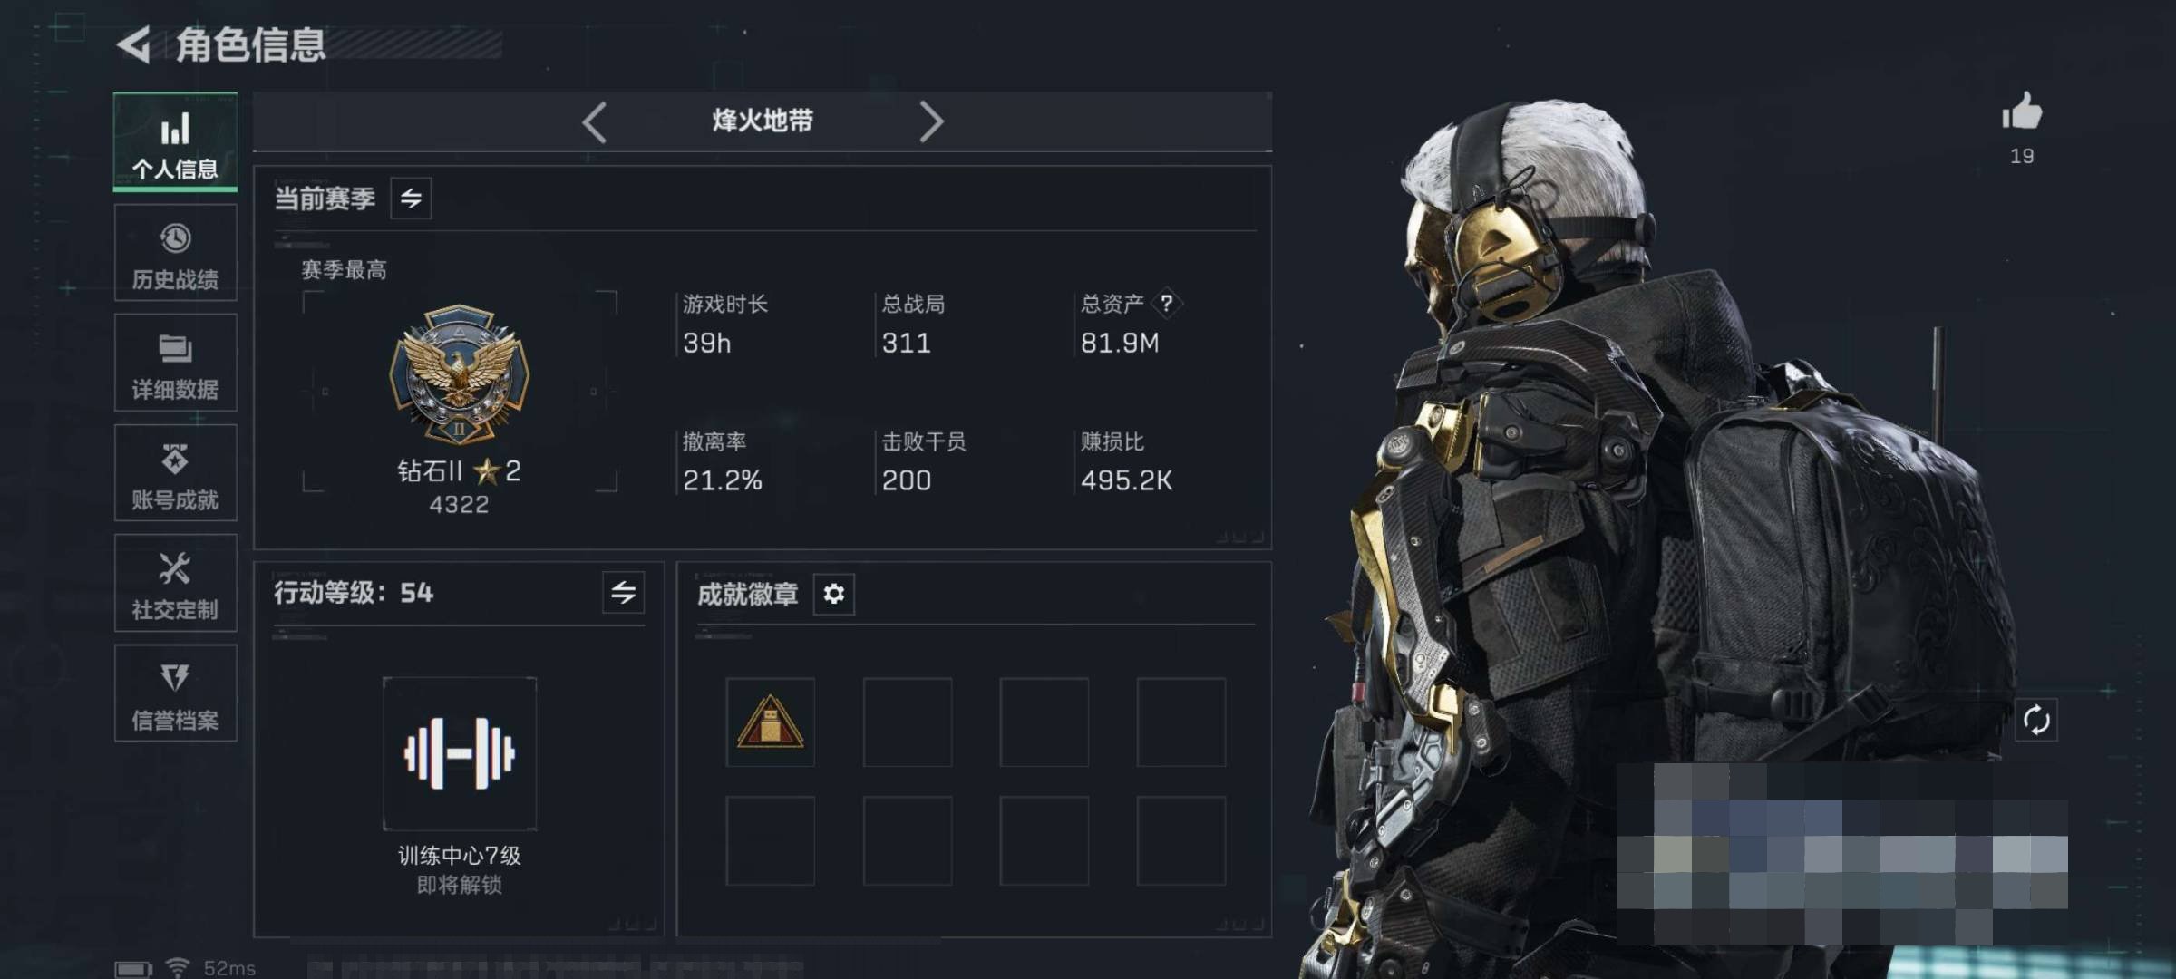Switch to previous mode with left chevron
Image resolution: width=2176 pixels, height=979 pixels.
[594, 121]
